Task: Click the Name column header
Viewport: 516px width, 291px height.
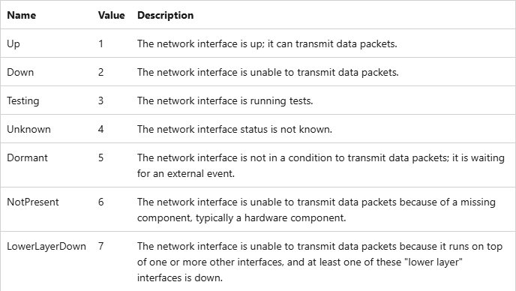Action: 22,15
